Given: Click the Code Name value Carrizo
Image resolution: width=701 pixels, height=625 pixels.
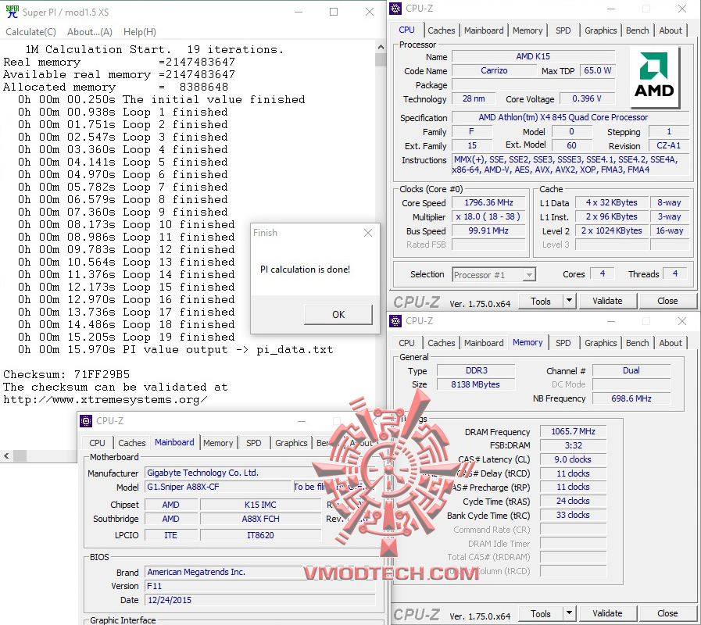Looking at the screenshot, I should 494,70.
